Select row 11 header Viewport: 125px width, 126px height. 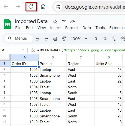(5, 122)
